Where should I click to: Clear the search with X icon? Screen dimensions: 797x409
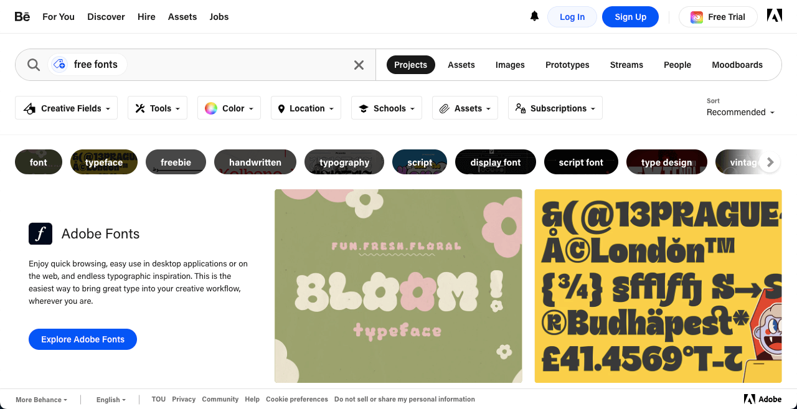359,65
